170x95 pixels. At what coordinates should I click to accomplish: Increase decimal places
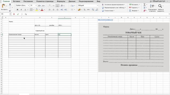point(93,9)
